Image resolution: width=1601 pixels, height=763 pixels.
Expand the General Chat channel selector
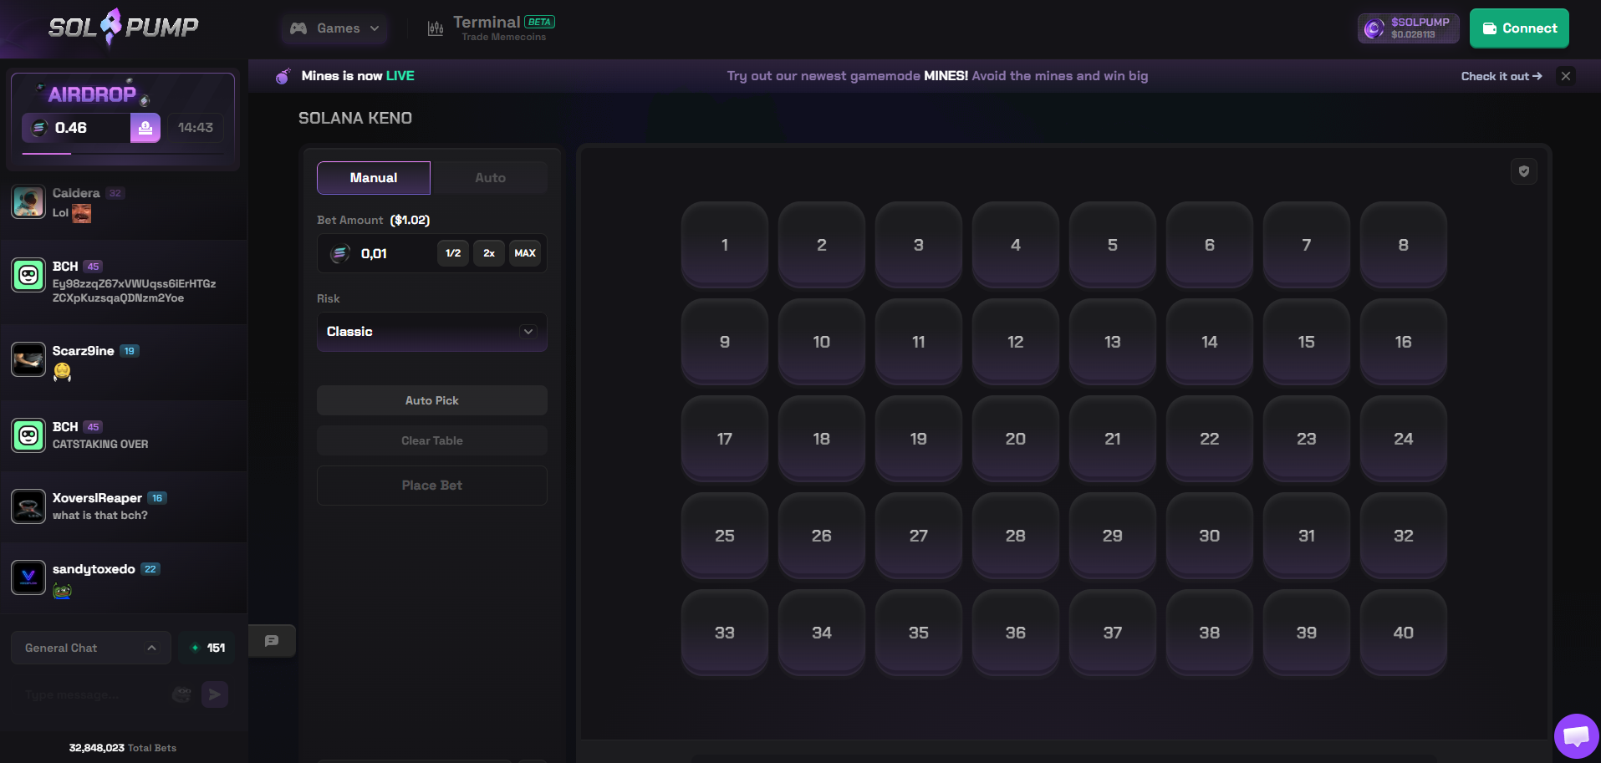coord(91,648)
